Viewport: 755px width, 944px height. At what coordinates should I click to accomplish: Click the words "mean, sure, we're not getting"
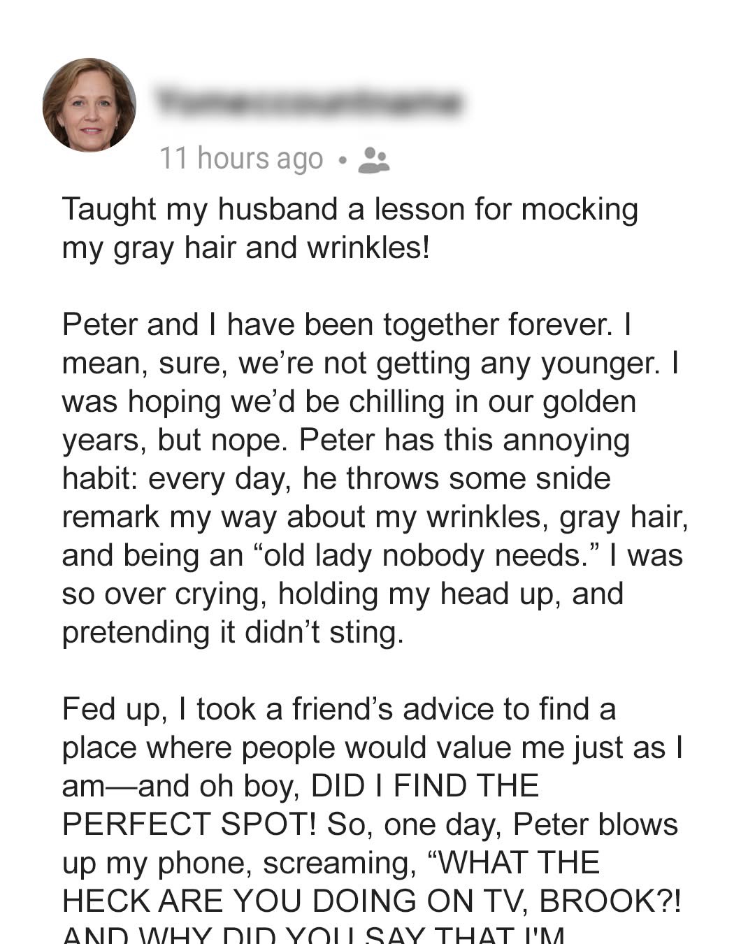[266, 363]
